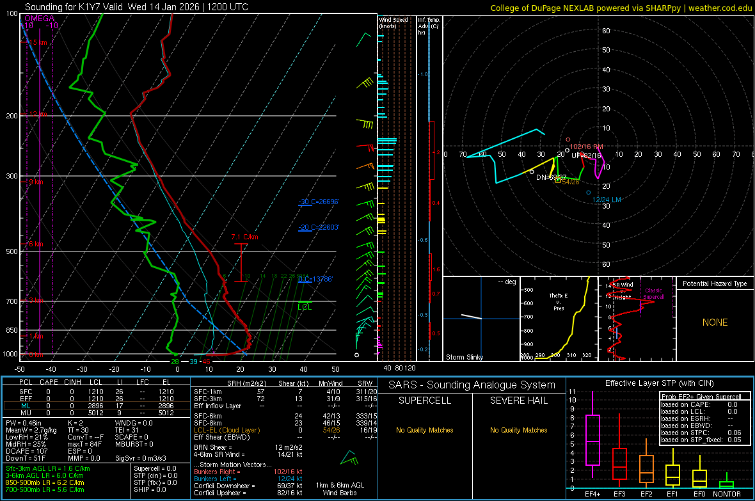Click the -30 C=26696' level label
Screen dimensions: 755x501
319,202
